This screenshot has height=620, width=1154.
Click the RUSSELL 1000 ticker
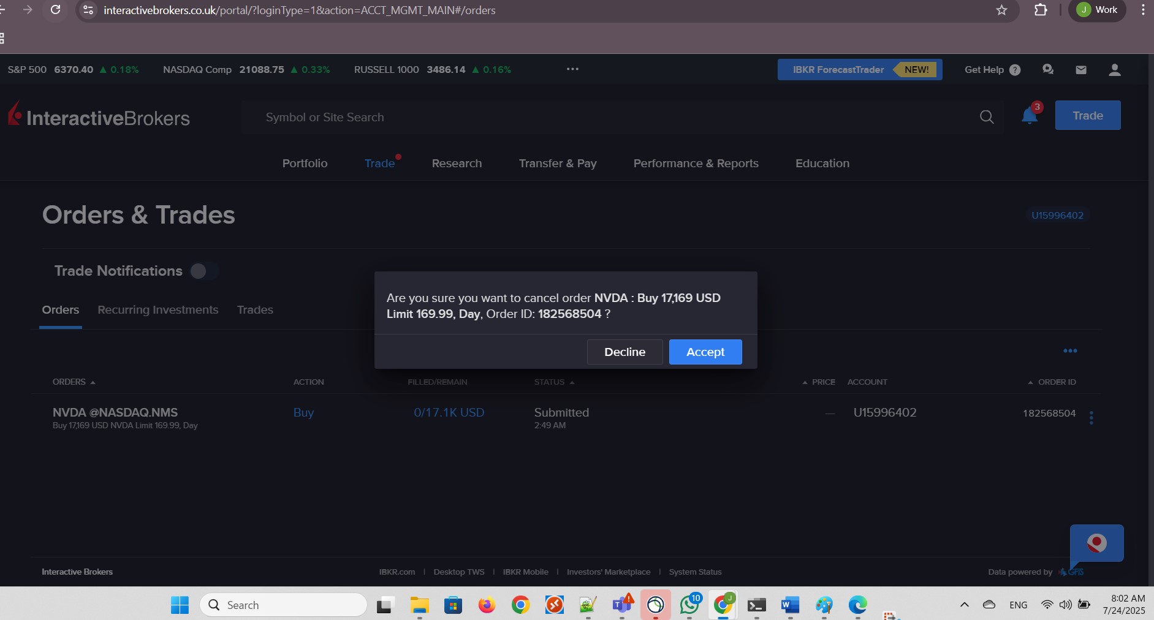tap(432, 69)
